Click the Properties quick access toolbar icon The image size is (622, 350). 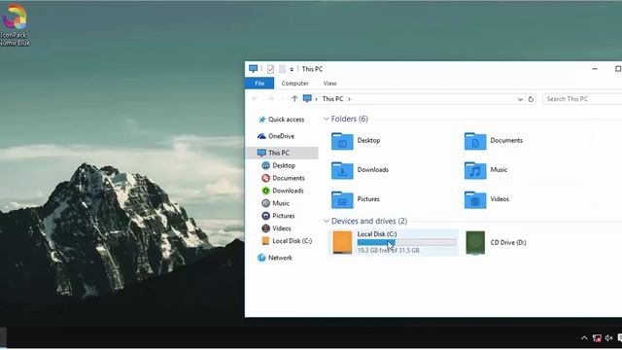coord(270,69)
